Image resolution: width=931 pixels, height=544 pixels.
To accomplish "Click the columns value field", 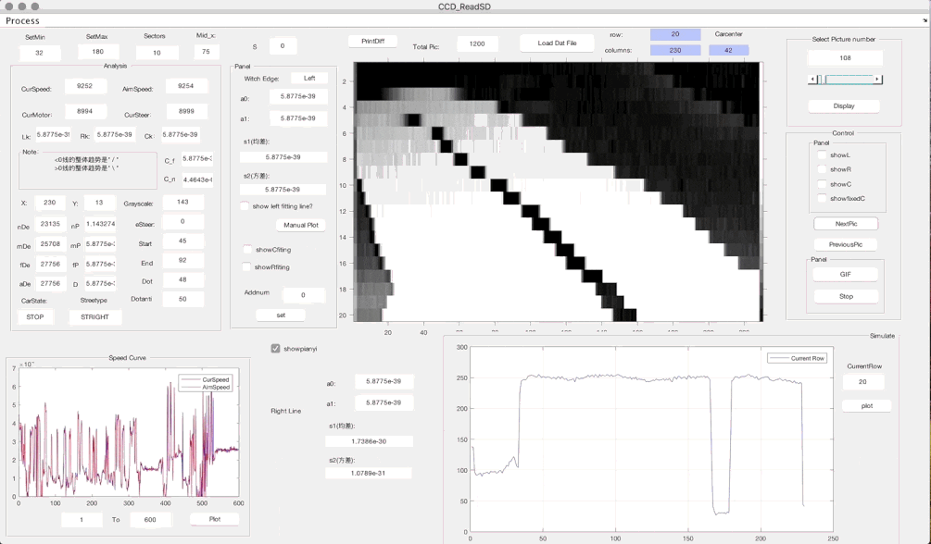I will pos(675,51).
